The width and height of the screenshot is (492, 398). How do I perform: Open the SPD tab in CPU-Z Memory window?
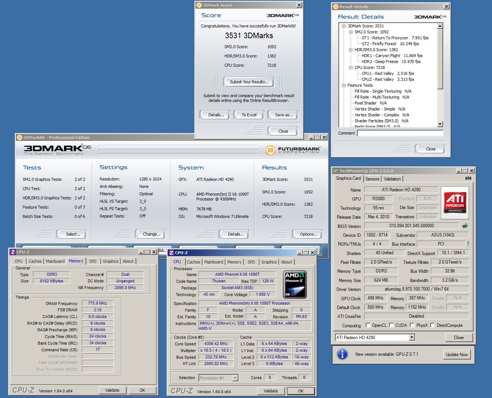click(x=93, y=261)
